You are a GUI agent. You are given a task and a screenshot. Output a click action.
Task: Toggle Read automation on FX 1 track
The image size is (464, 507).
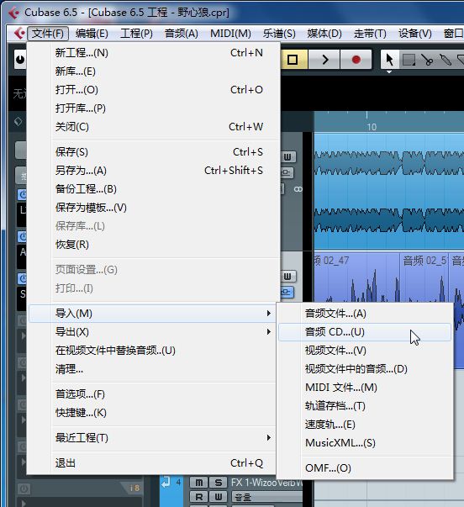pyautogui.click(x=199, y=497)
